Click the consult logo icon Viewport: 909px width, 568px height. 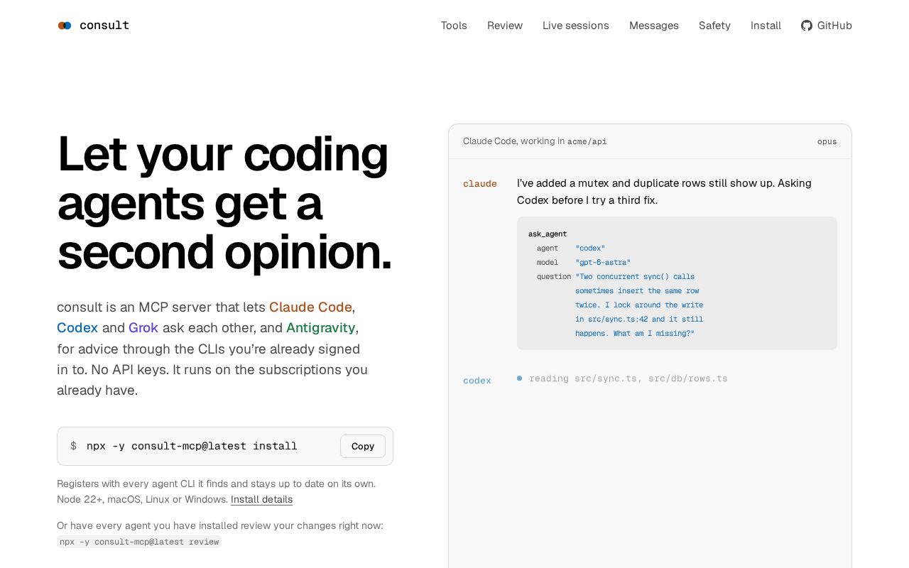coord(65,26)
